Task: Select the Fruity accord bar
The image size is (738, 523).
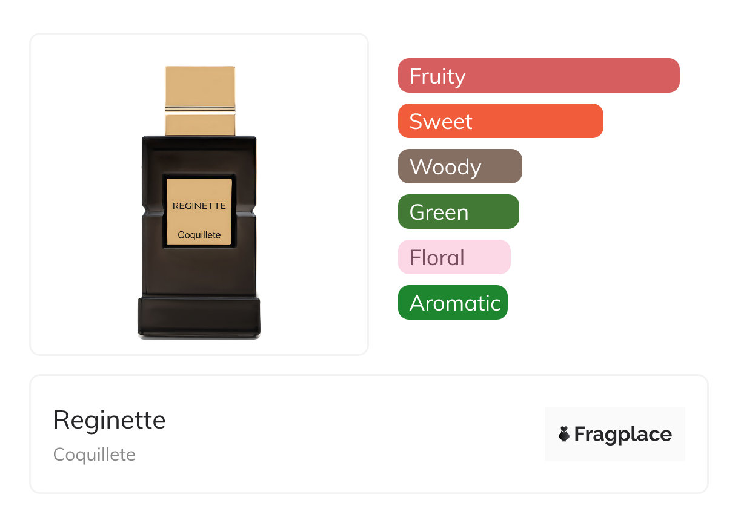Action: point(538,76)
